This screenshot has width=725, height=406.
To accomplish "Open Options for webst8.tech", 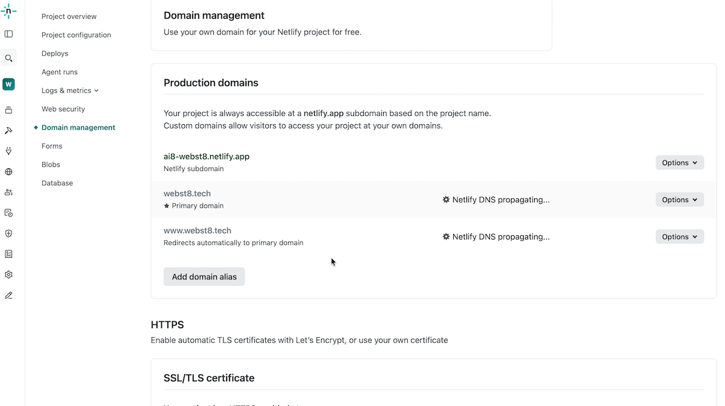I will tap(680, 200).
